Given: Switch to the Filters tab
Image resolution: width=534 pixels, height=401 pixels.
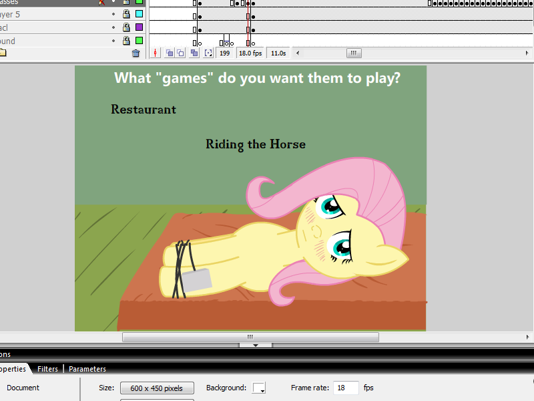Looking at the screenshot, I should click(x=47, y=369).
